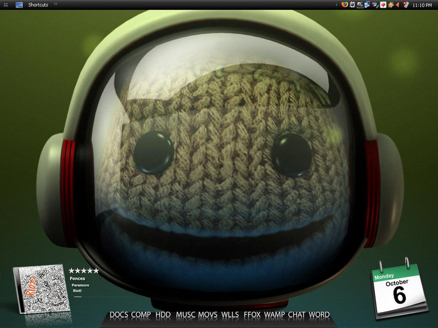Launch WORD from the dock
Image resolution: width=438 pixels, height=328 pixels.
[319, 315]
